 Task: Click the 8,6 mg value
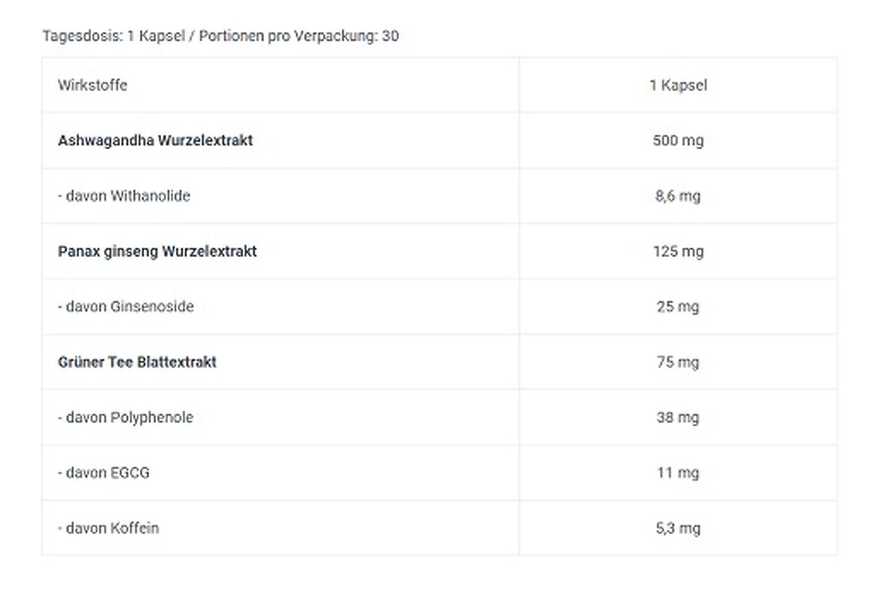pyautogui.click(x=678, y=196)
